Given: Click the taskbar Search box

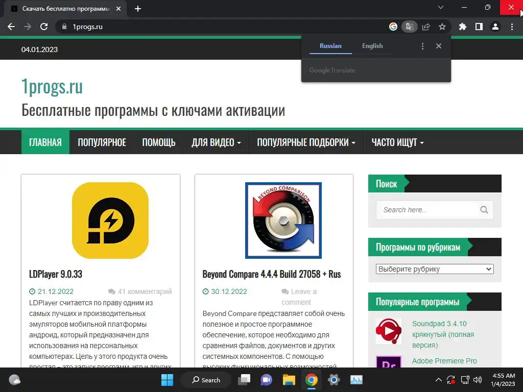Looking at the screenshot, I should click(x=206, y=380).
